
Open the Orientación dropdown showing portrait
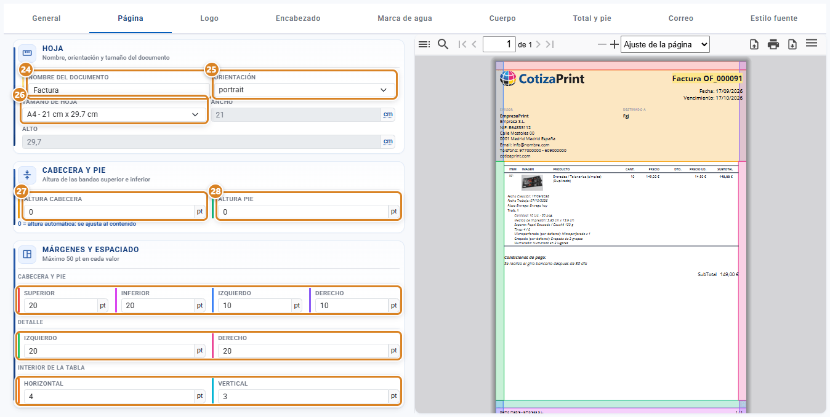click(x=303, y=90)
